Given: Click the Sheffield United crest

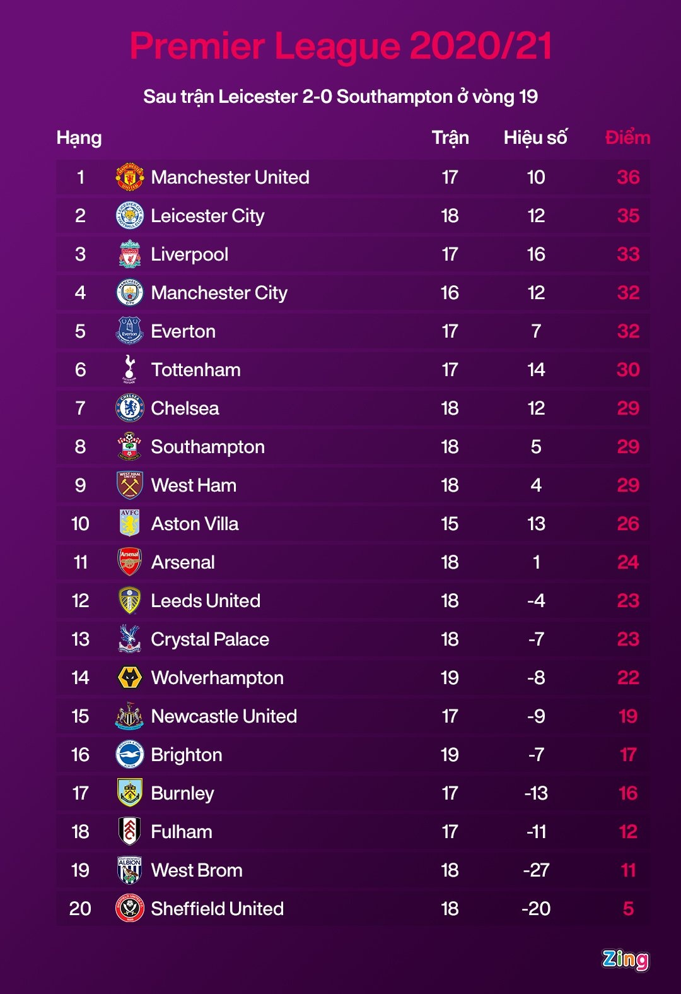Looking at the screenshot, I should 129,909.
